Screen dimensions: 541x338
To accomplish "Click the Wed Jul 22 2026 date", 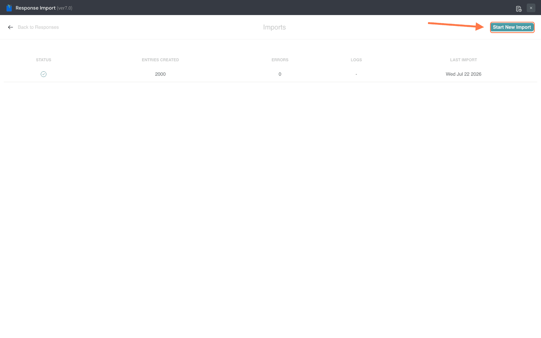I will 463,74.
